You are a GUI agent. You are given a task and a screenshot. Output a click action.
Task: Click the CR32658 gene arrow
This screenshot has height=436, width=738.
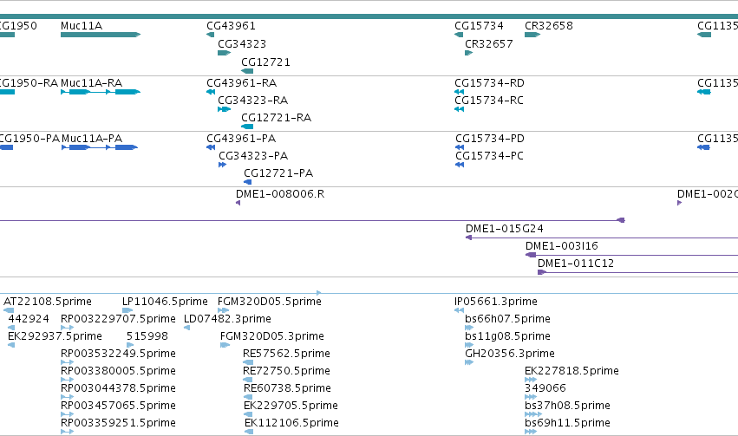click(532, 35)
